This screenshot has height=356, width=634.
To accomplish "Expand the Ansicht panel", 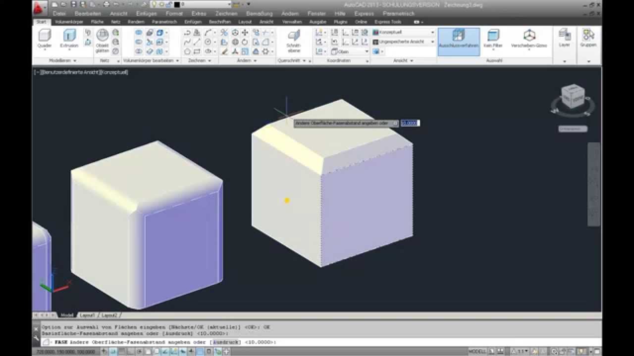I will coord(402,60).
